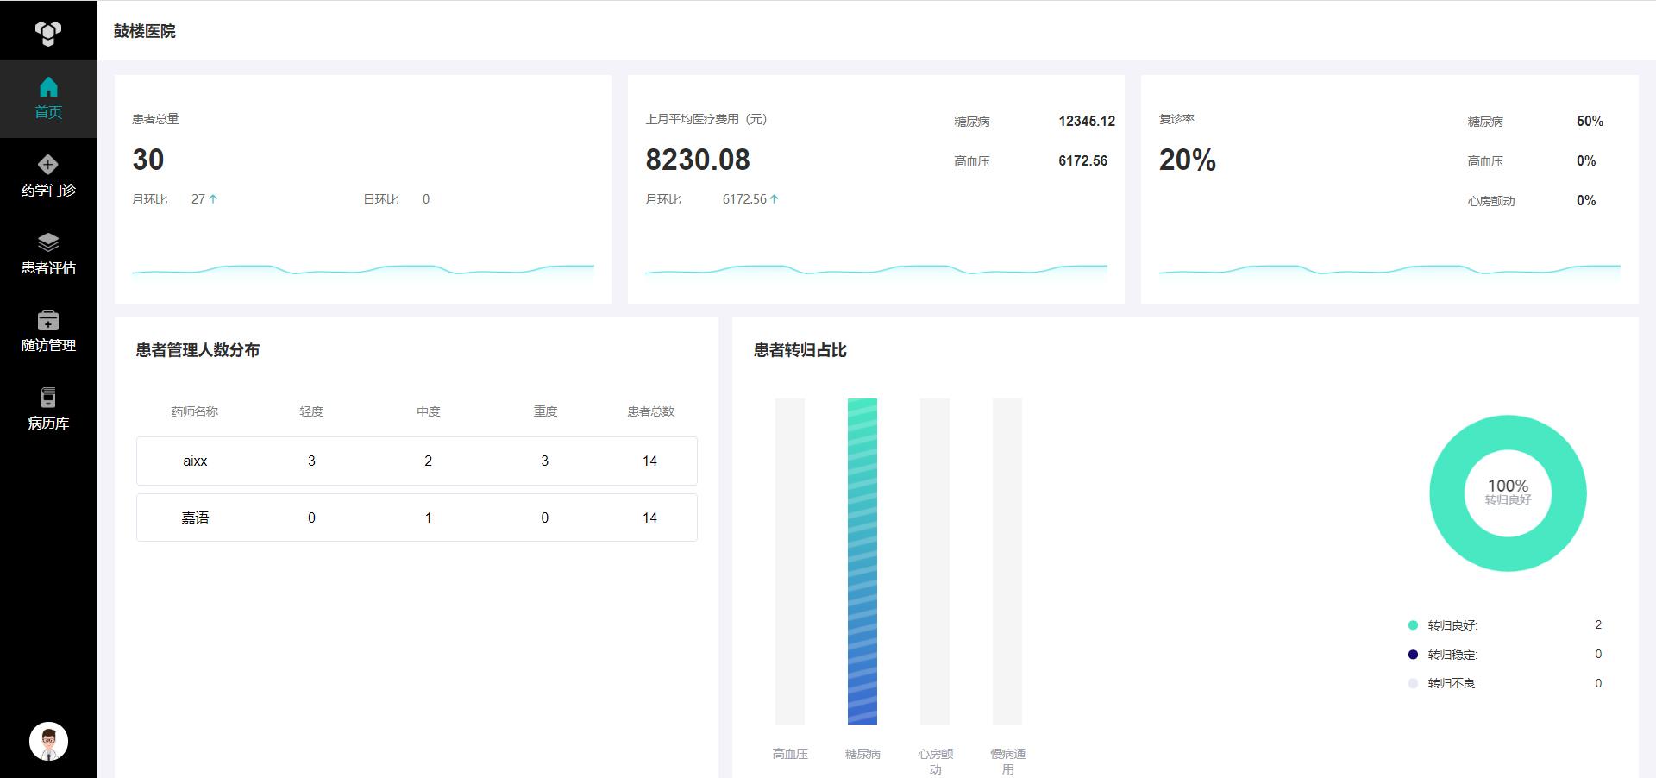Click the user avatar at bottom left
The height and width of the screenshot is (778, 1656).
pyautogui.click(x=48, y=741)
